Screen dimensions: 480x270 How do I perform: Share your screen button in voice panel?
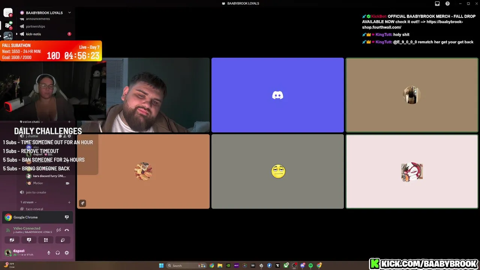pos(29,240)
